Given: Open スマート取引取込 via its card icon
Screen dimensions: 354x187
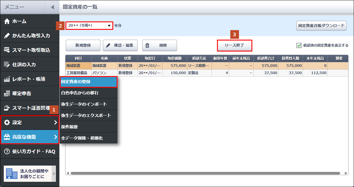Looking at the screenshot, I should click(x=7, y=50).
